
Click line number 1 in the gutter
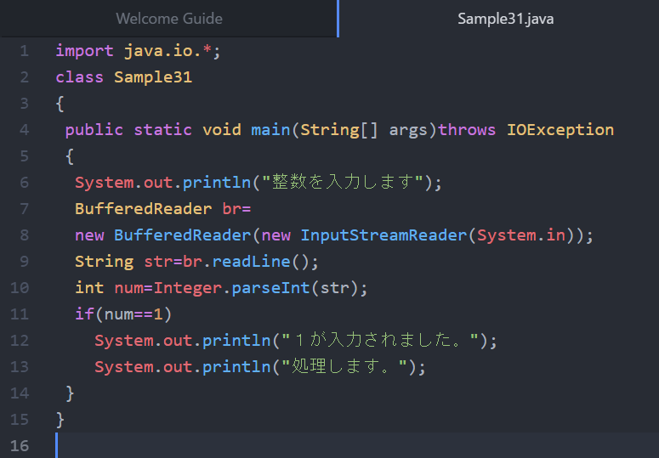(x=25, y=51)
